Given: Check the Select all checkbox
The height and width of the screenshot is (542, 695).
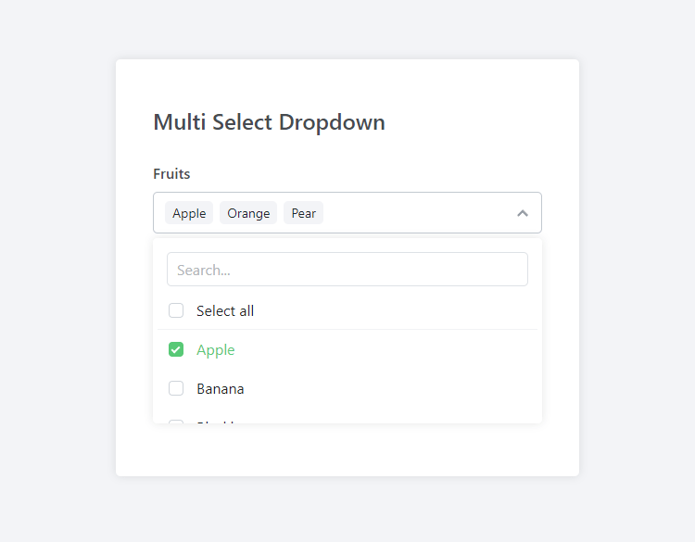Looking at the screenshot, I should click(x=176, y=310).
